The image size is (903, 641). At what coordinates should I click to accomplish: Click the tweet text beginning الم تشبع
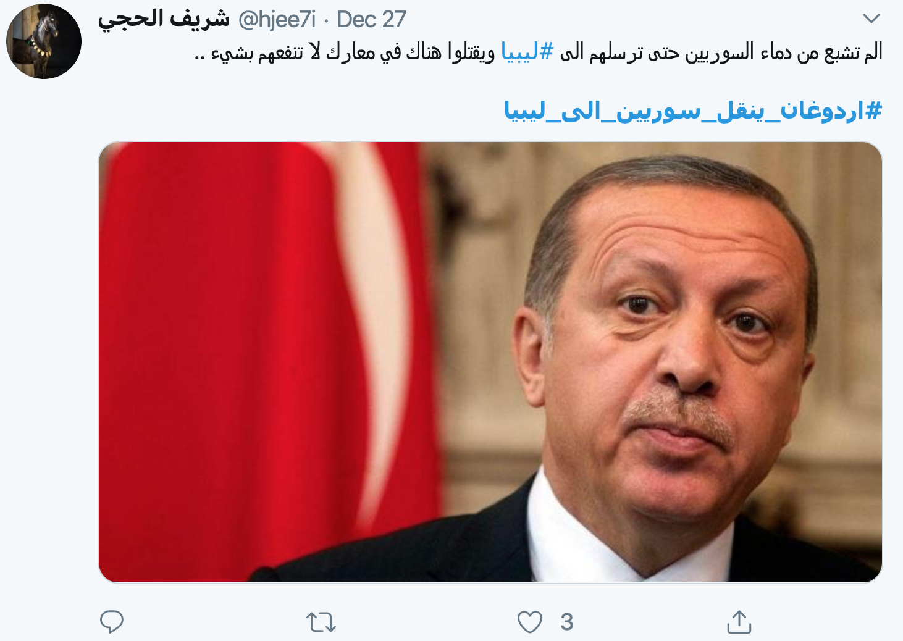point(538,52)
